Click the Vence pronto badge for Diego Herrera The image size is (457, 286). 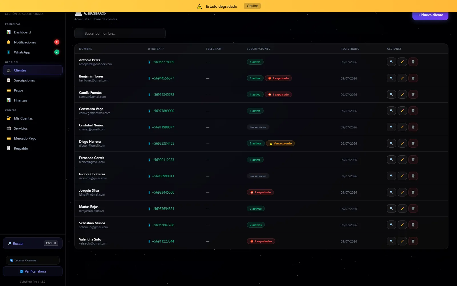[280, 144]
